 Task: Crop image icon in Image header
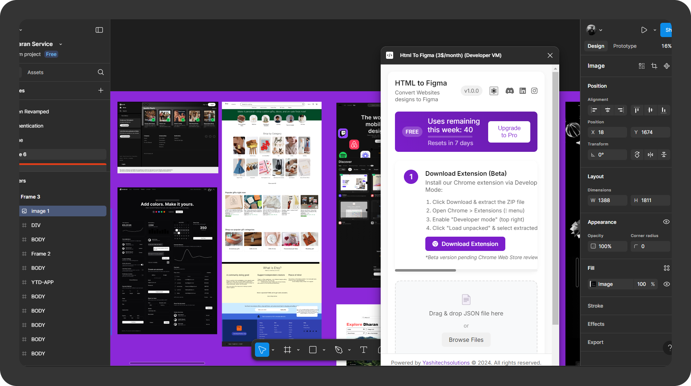654,66
